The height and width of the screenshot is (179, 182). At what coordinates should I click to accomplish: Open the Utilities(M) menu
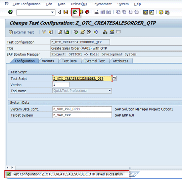[x=79, y=4]
